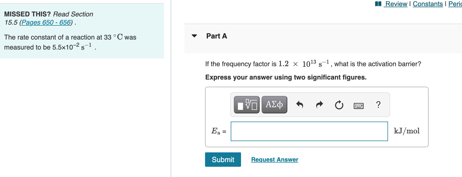
Task: Reset the answer field using the circular arrow
Action: [x=339, y=104]
